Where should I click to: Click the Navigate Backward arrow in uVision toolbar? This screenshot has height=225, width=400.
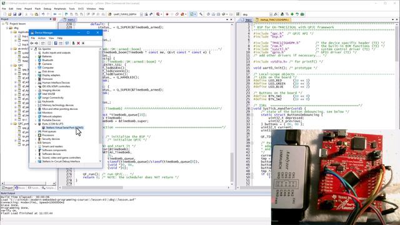click(55, 14)
